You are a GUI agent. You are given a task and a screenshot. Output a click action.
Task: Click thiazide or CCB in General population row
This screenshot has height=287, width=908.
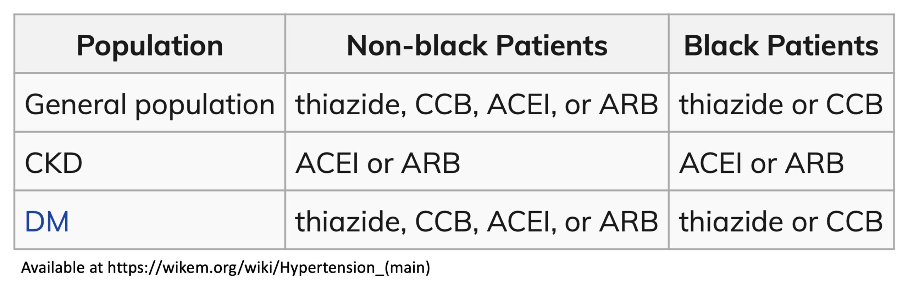(781, 105)
